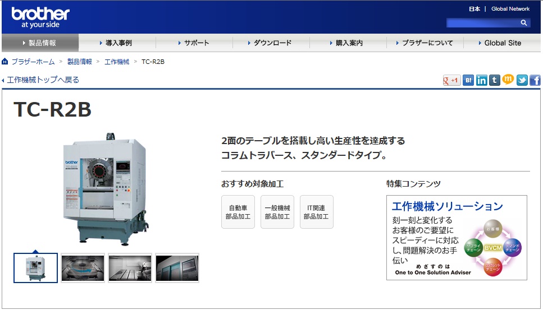Select the first machine exterior thumbnail
Screen dimensions: 543x310
tap(36, 268)
